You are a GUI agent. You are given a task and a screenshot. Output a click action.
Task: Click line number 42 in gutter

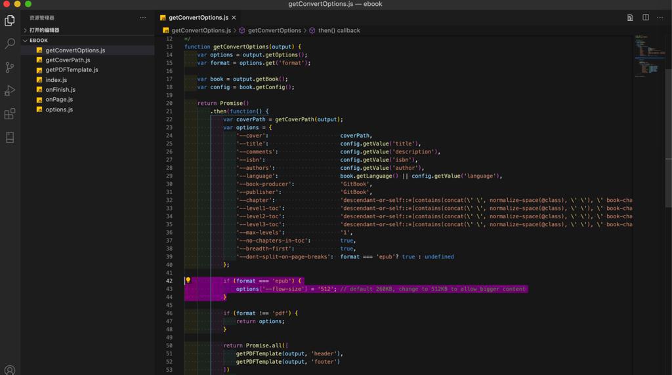[x=169, y=281]
